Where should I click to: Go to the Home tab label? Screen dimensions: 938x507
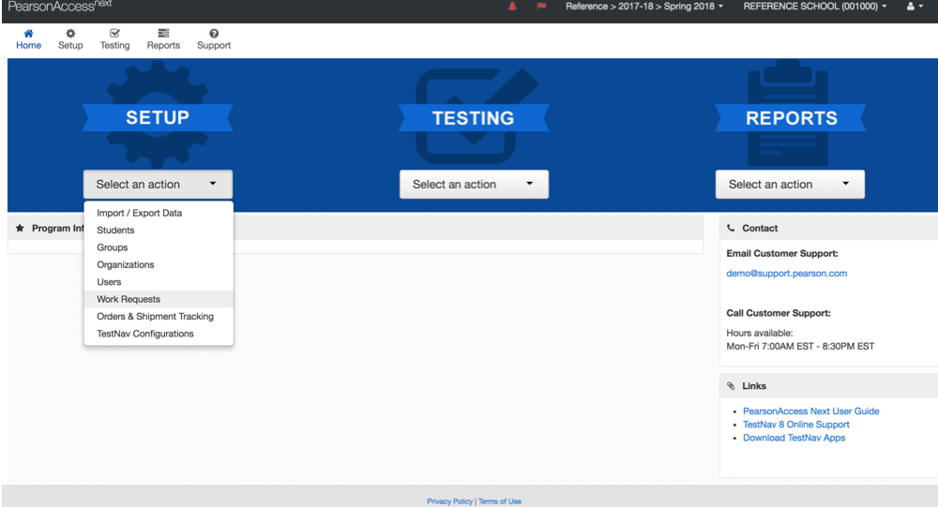coord(28,45)
